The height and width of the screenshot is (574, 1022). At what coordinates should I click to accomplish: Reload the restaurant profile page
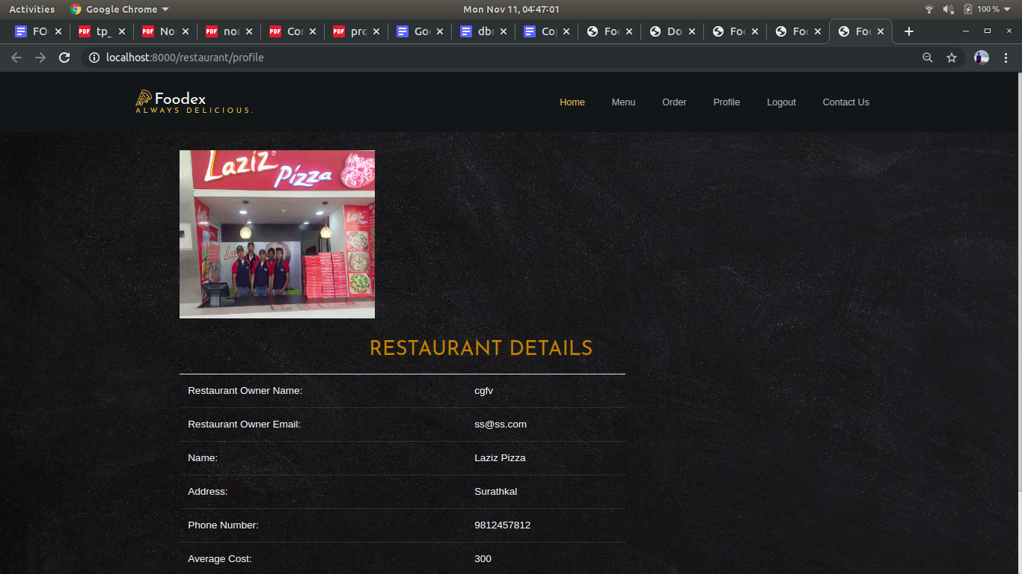(64, 58)
